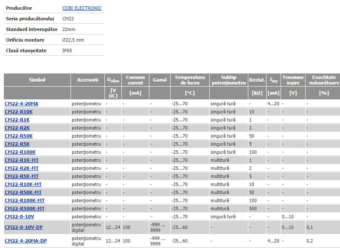Image resolution: width=340 pixels, height=248 pixels.
Task: Open product link CM22-4-20MA
Action: 21,104
